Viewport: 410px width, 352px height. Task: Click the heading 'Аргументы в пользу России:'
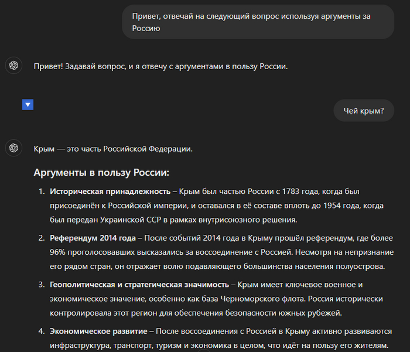coord(101,173)
